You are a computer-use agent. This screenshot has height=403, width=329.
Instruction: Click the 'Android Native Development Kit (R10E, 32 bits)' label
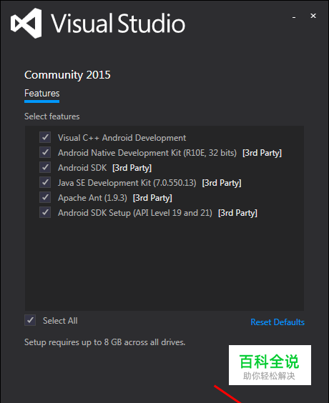tap(147, 153)
